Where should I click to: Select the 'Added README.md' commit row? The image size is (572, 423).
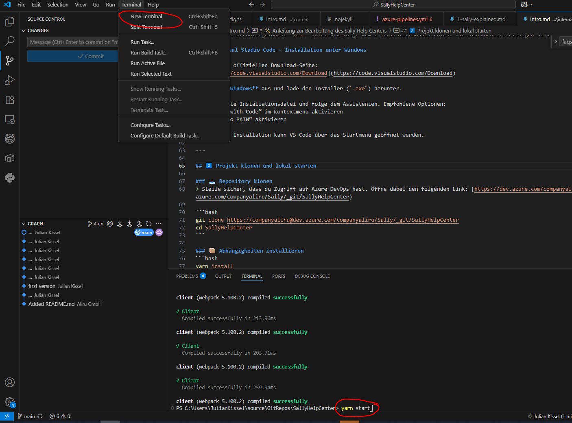(93, 304)
